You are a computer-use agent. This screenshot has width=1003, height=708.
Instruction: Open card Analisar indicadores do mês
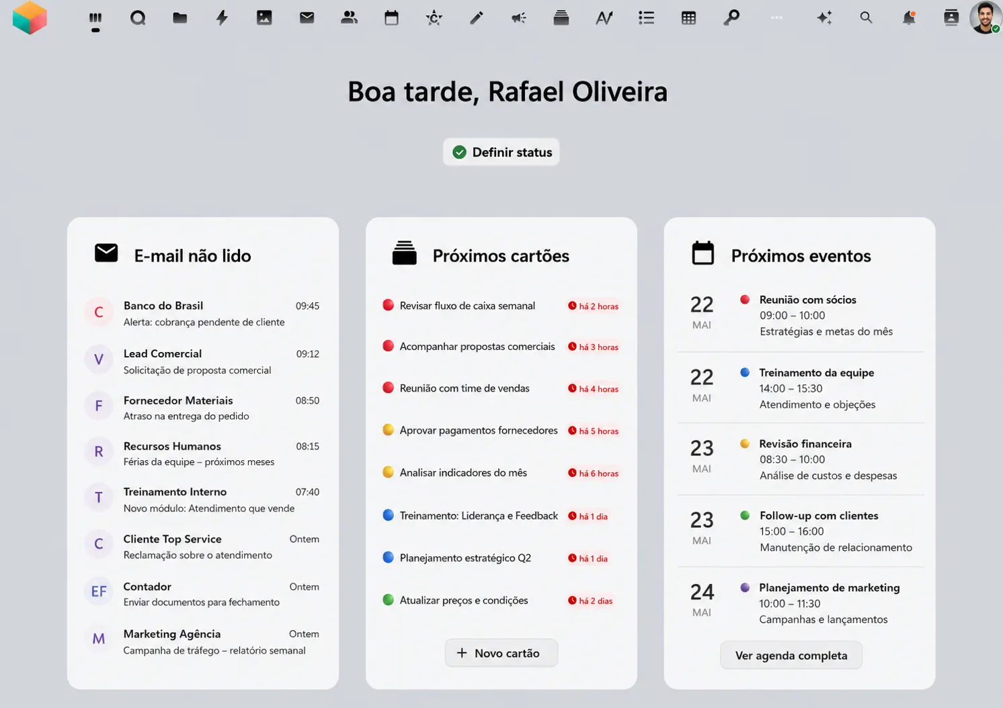(501, 473)
